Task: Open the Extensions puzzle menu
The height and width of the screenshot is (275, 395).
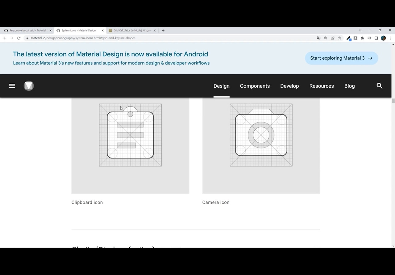Action: coord(362,38)
